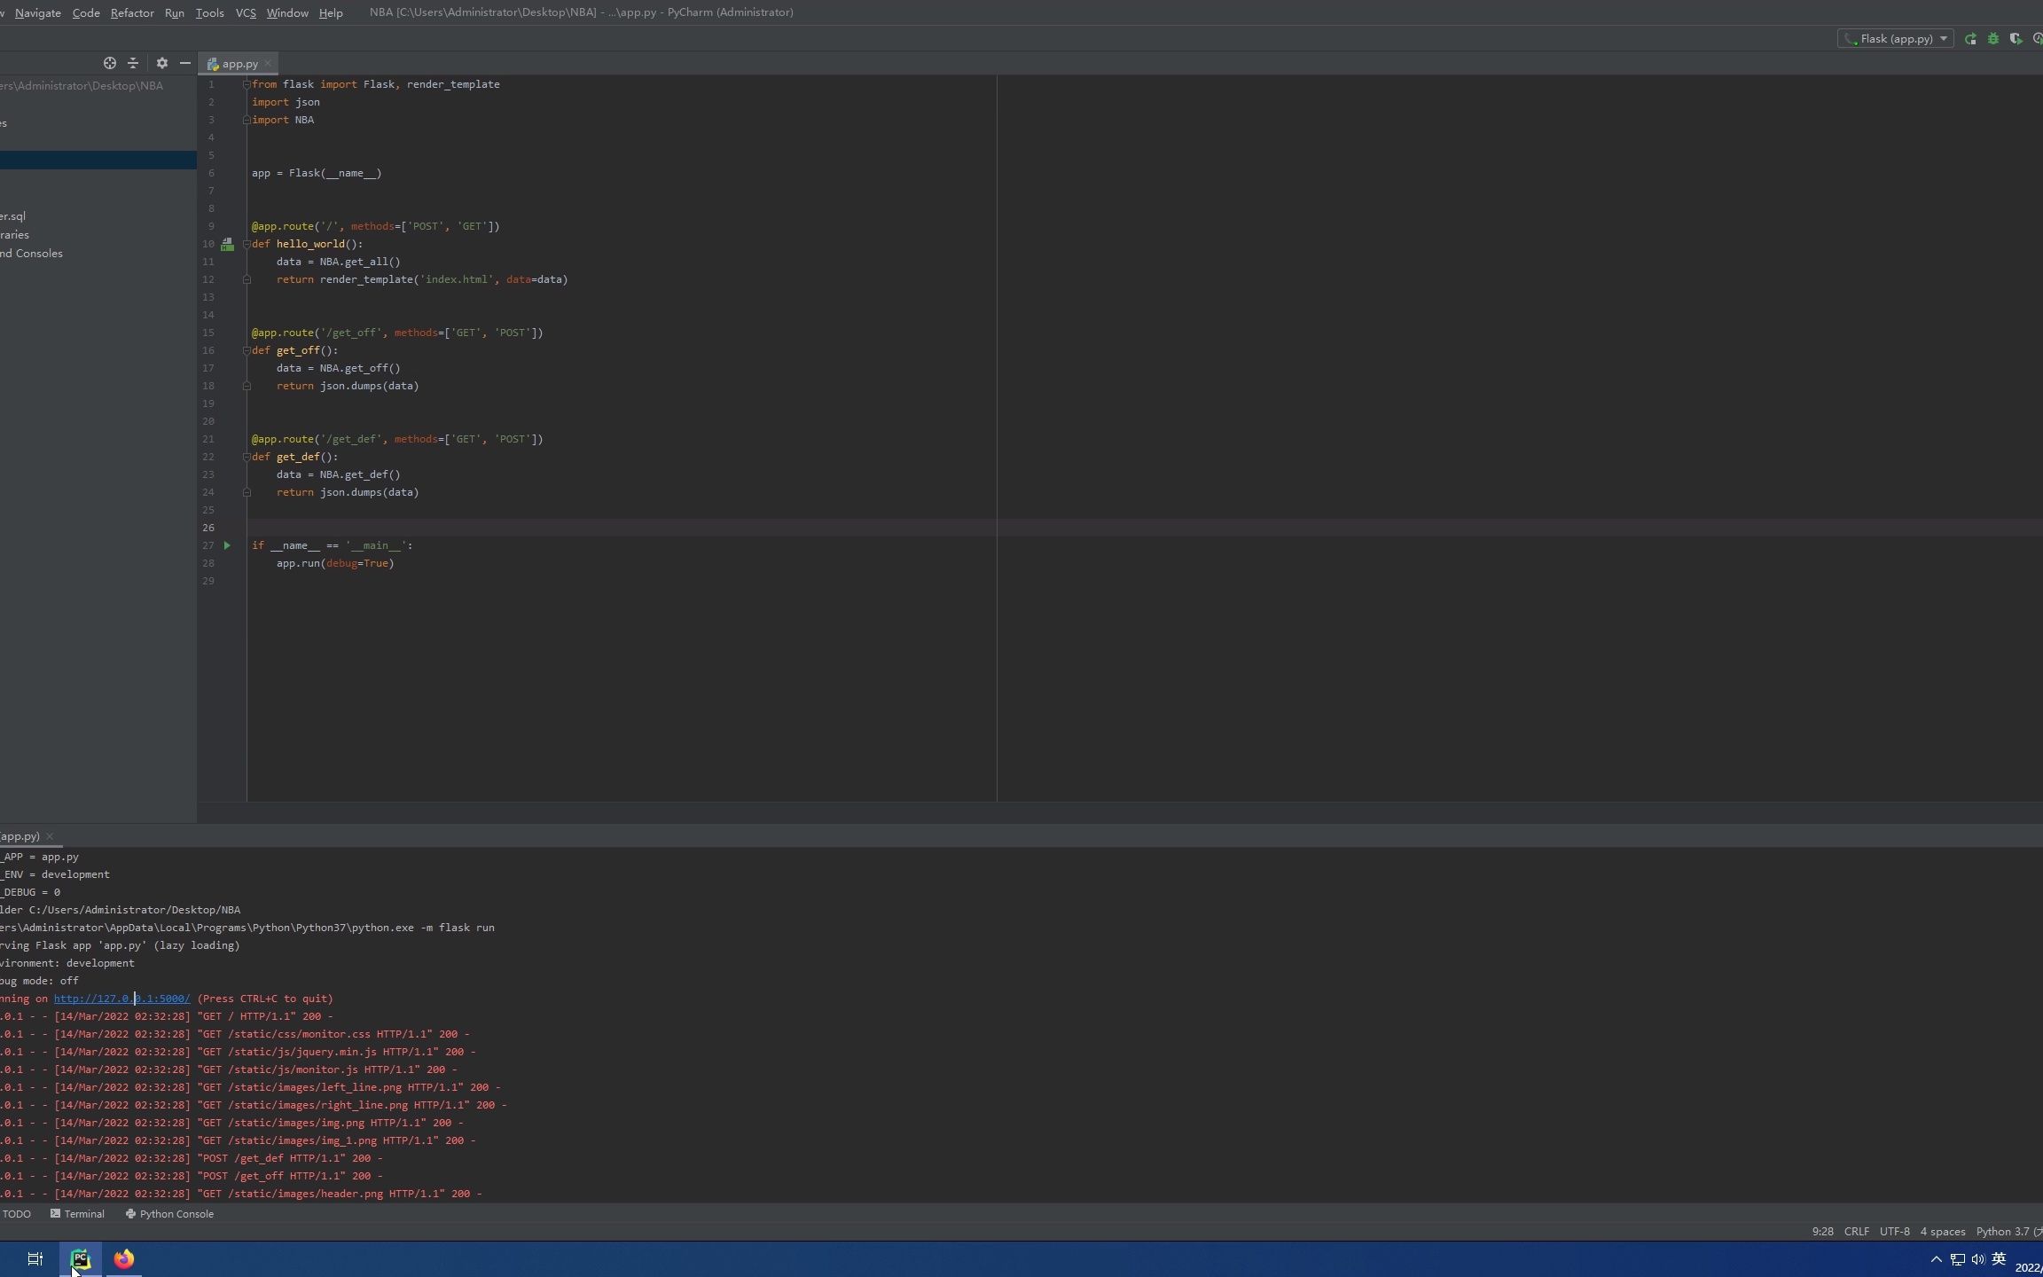Open the Tools menu
Viewport: 2043px width, 1277px height.
pyautogui.click(x=209, y=12)
